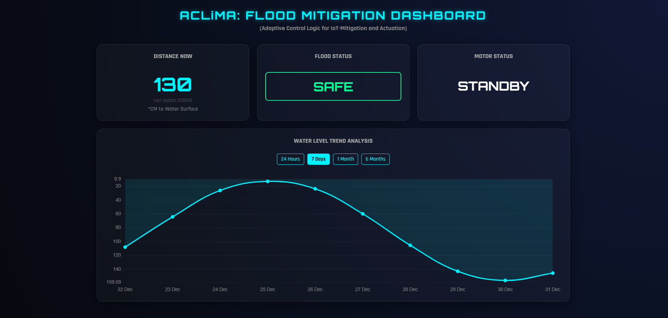
Task: Click the ACLiMA dashboard title
Action: click(x=333, y=16)
